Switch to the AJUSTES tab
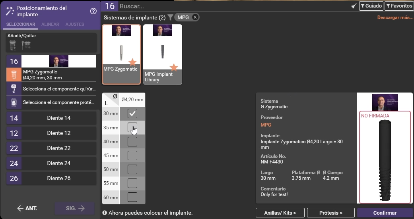Screen dimensions: 414x219 [75, 25]
